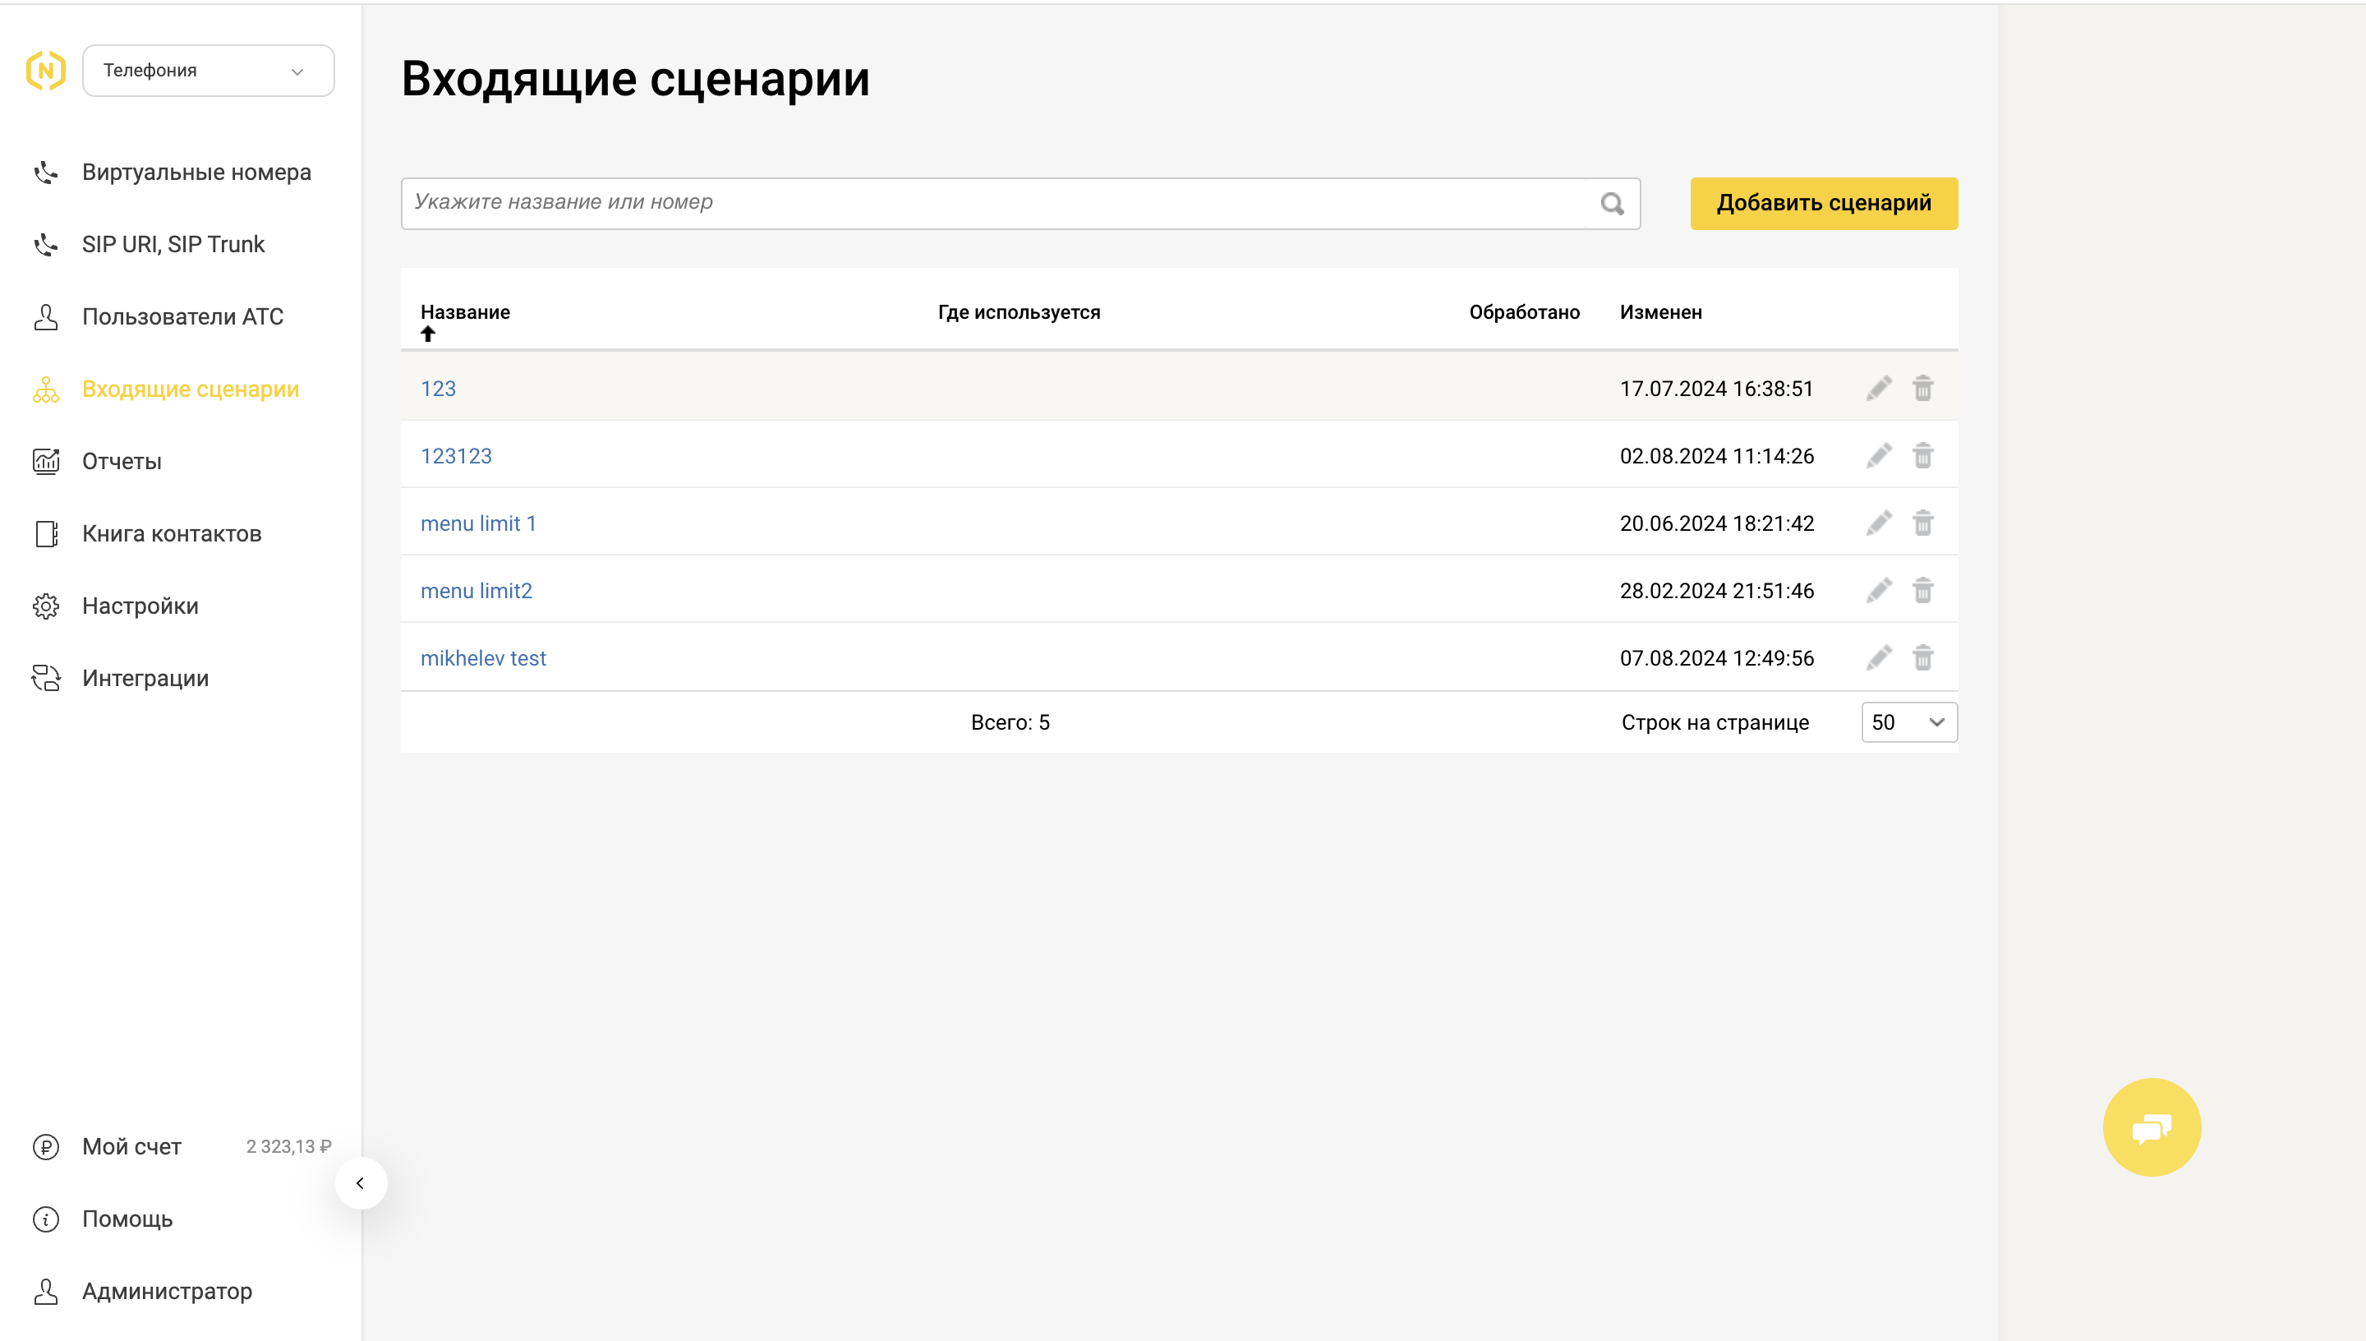Click the search magnifier icon

1611,204
